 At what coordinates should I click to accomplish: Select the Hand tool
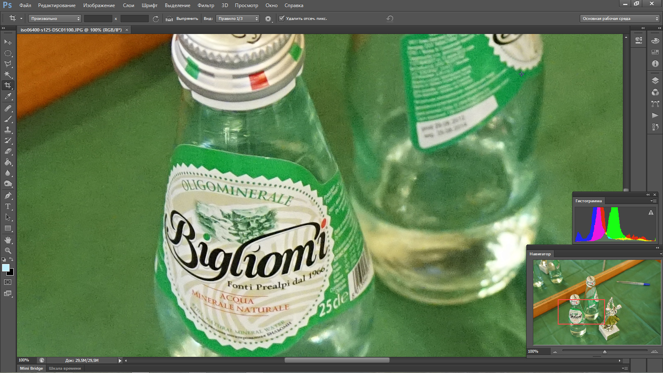[x=8, y=240]
